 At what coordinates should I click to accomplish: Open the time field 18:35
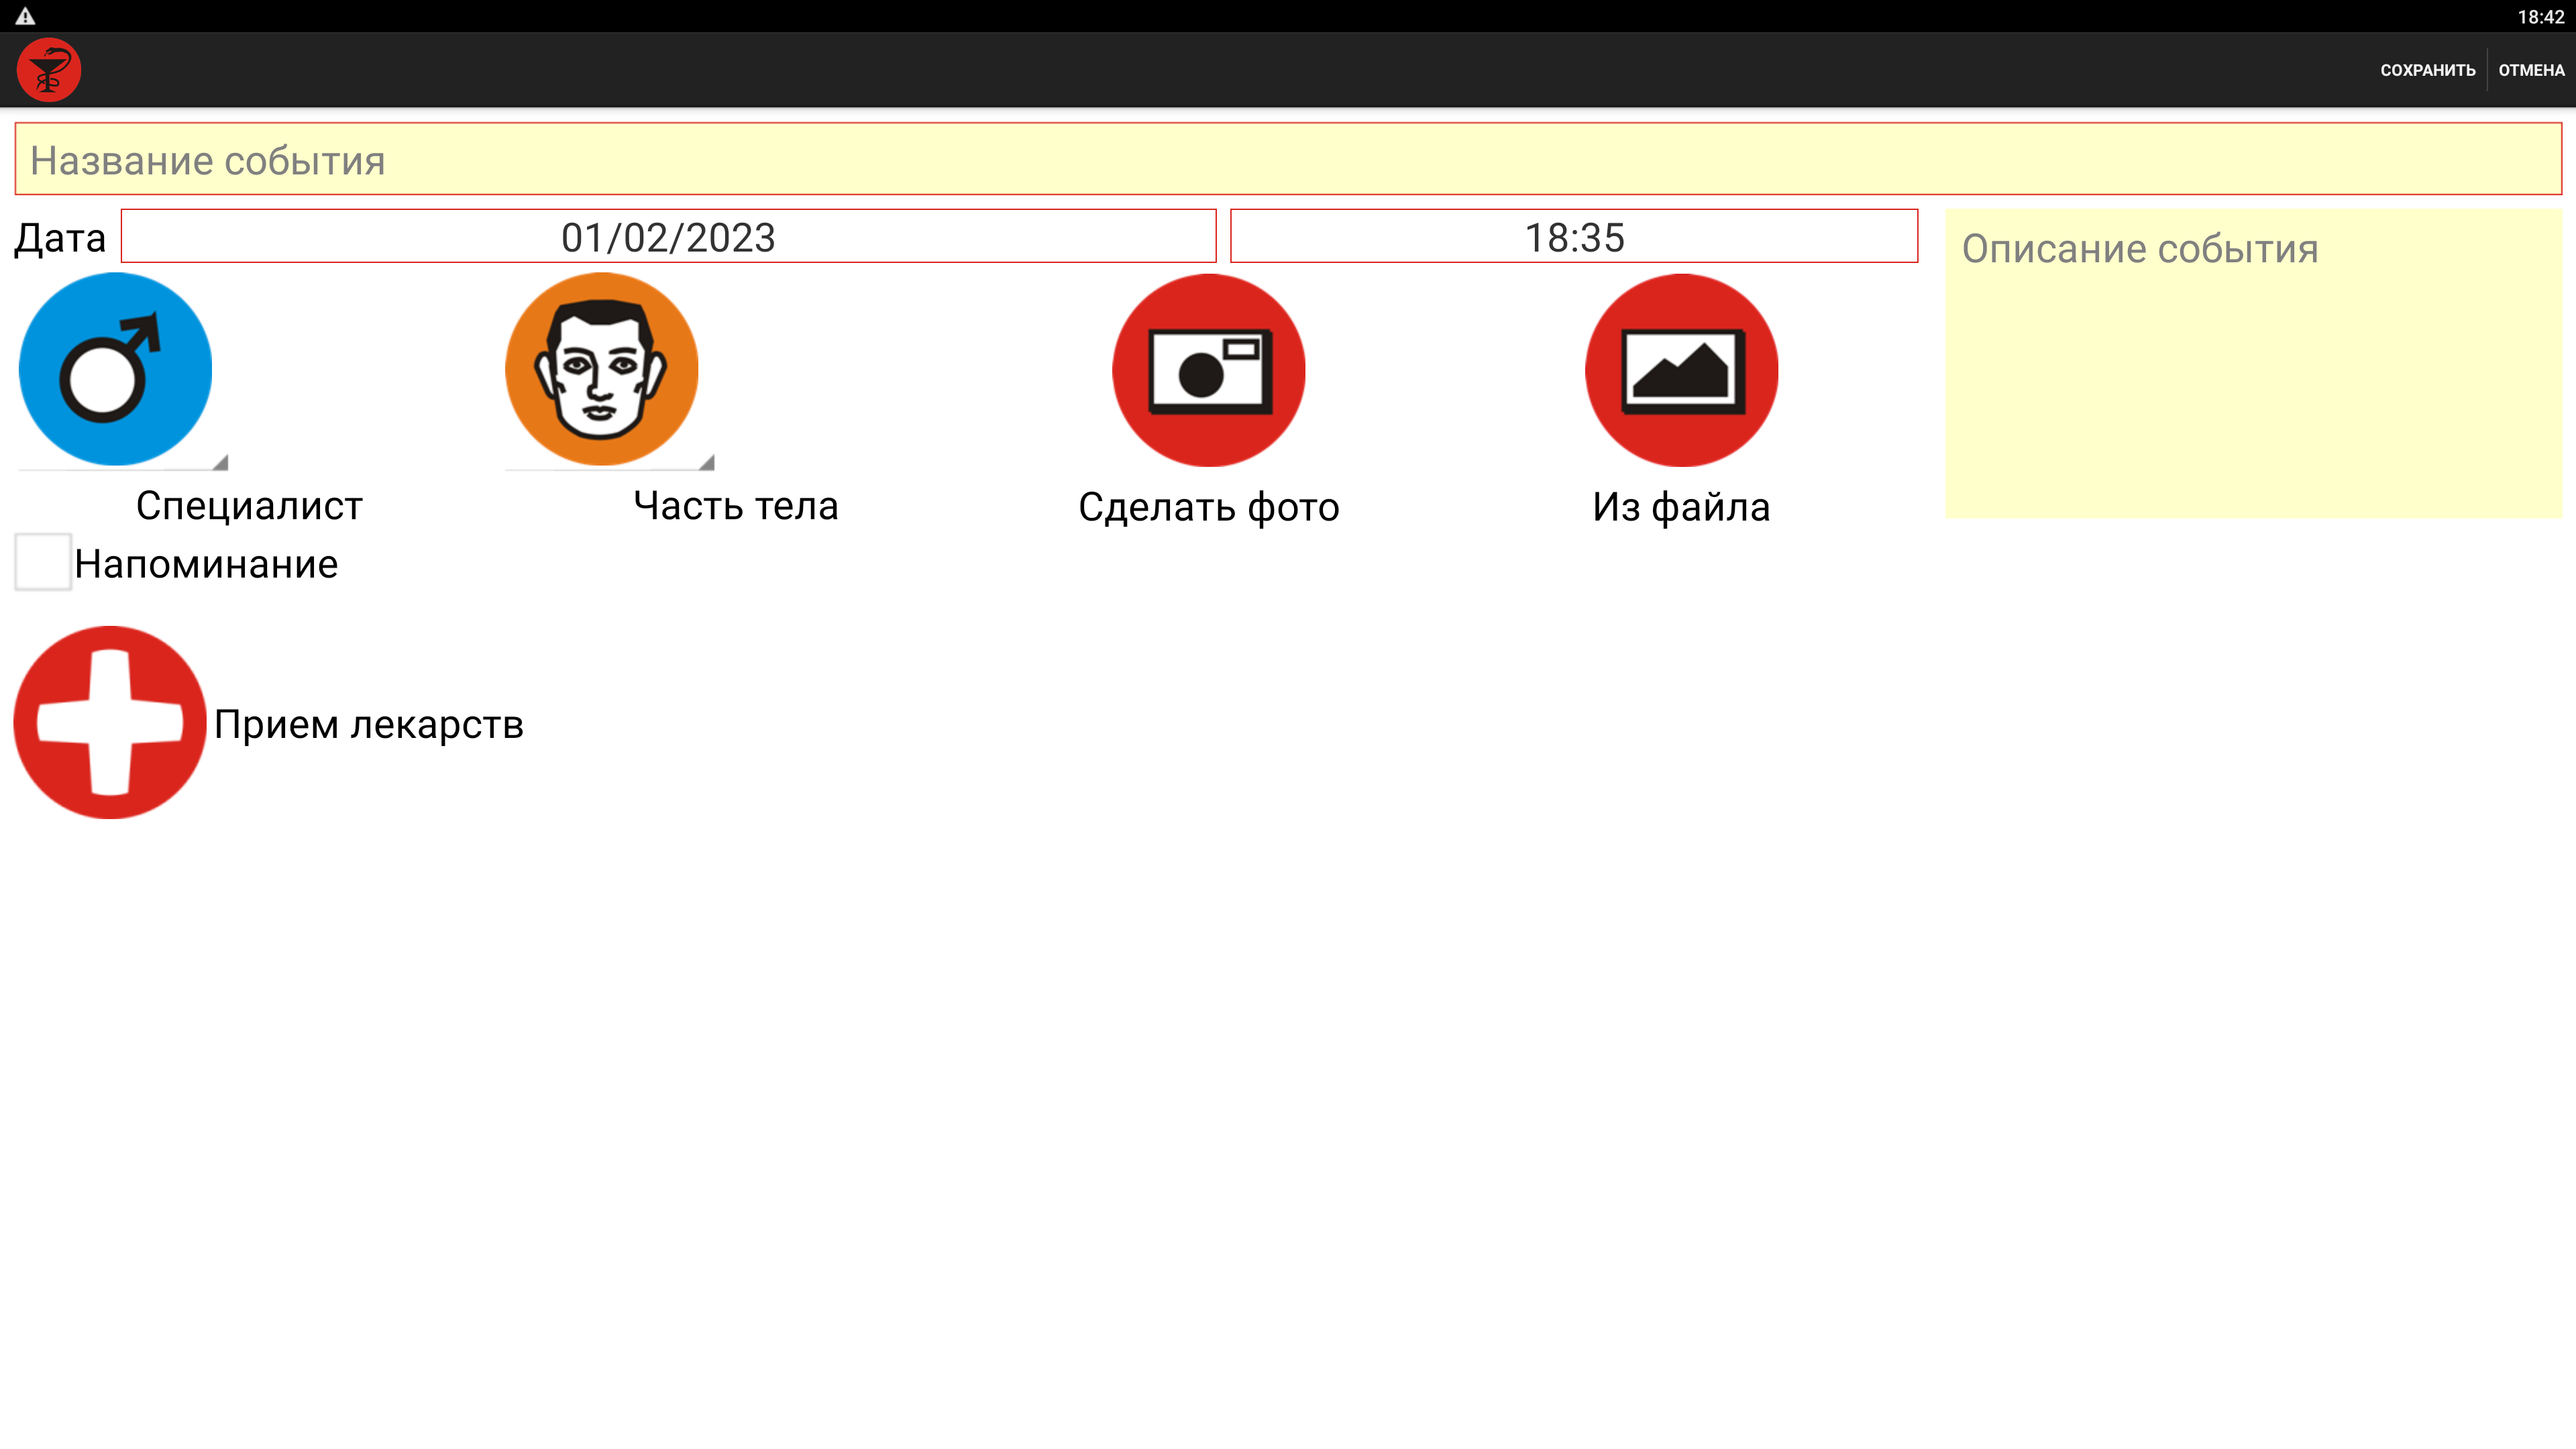click(1573, 237)
